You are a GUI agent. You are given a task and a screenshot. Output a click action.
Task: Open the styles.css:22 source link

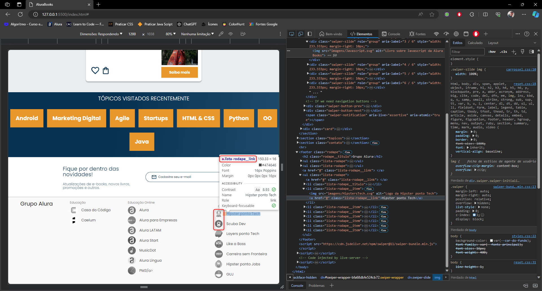524,236
